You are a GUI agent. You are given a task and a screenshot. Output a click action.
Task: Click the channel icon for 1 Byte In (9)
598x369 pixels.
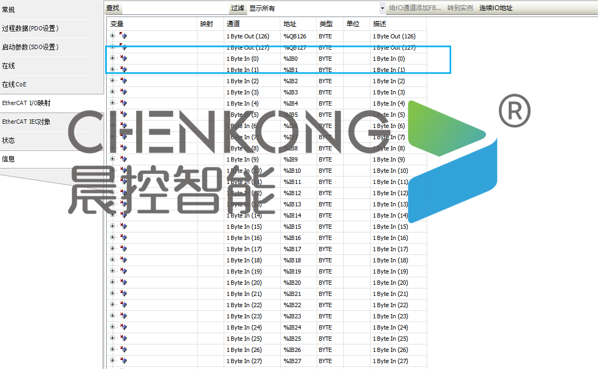pyautogui.click(x=123, y=159)
